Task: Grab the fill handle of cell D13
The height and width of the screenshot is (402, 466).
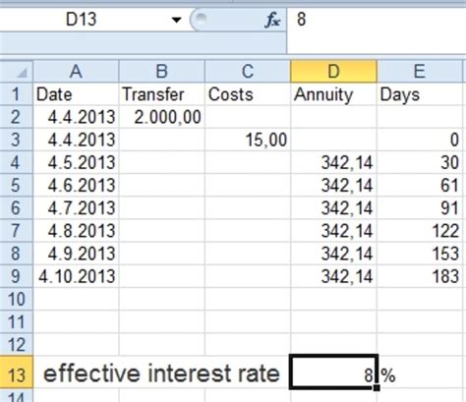Action: tap(377, 388)
